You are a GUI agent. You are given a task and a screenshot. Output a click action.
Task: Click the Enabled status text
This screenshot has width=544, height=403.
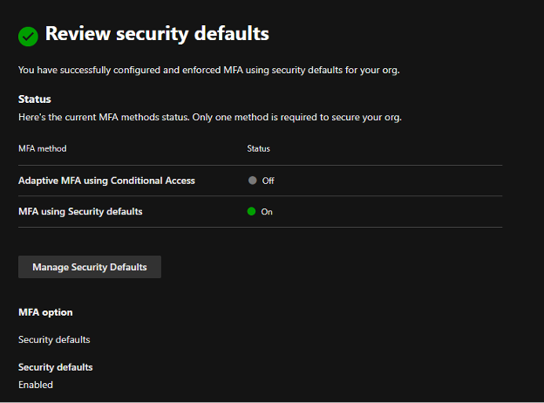pyautogui.click(x=36, y=385)
